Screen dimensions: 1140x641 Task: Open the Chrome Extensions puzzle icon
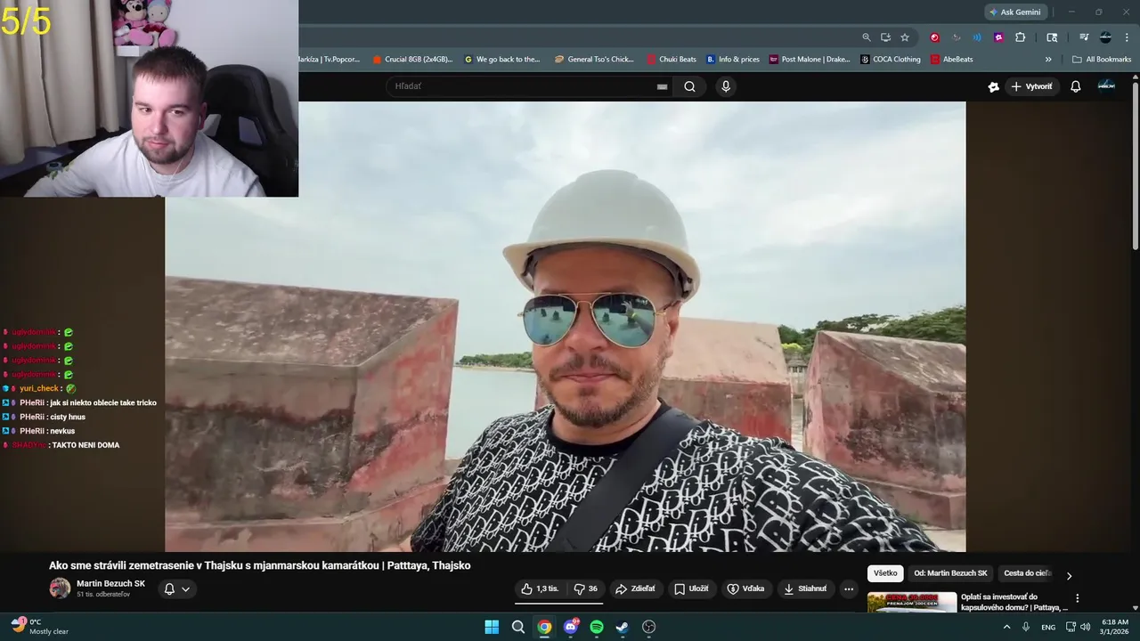click(1021, 37)
